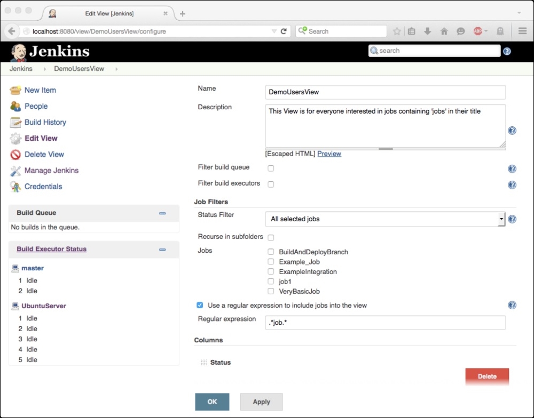
Task: Open the People section
Action: [34, 106]
